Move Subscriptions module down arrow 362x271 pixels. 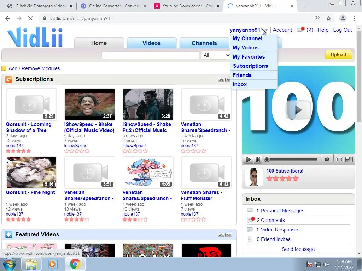coord(228,80)
